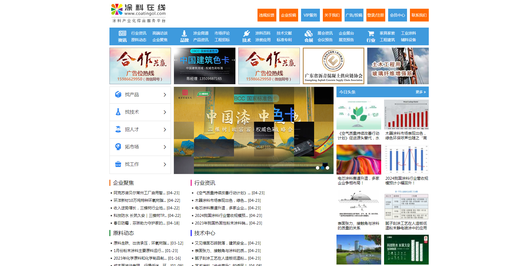524x266 pixels.
Task: Open the 科技防水 长筑久安 green thumbnail
Action: [406, 249]
